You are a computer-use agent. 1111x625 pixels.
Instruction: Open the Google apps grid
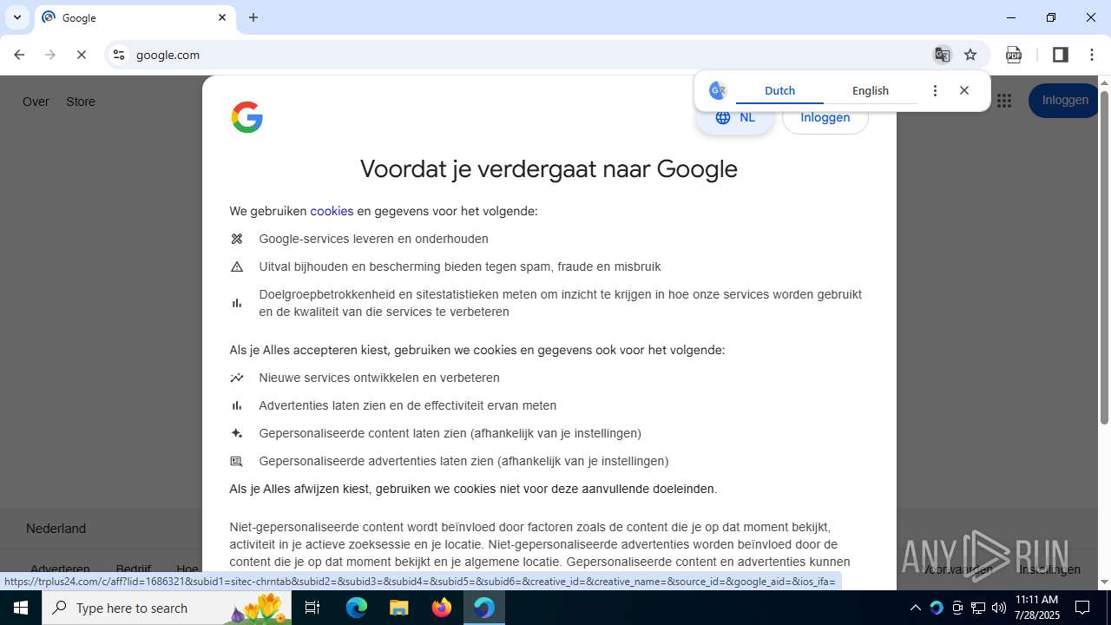pyautogui.click(x=1004, y=101)
